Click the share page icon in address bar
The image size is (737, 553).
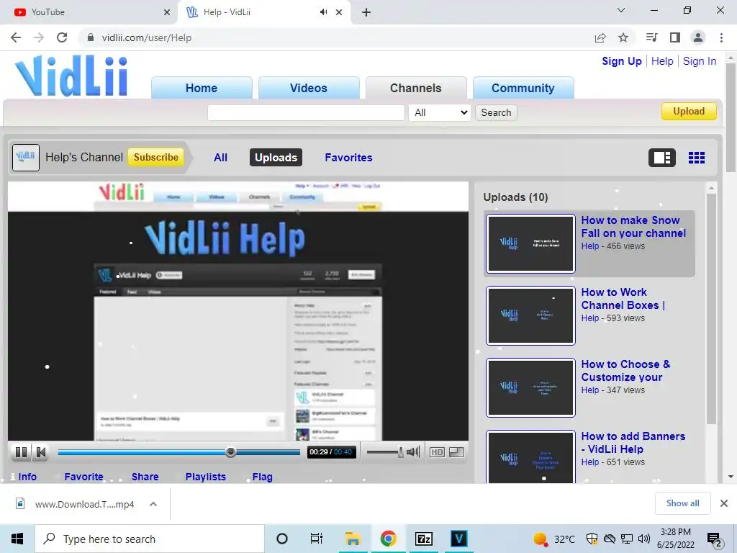click(x=600, y=37)
